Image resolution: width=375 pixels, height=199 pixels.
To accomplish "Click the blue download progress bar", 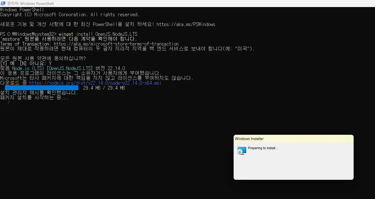I will [42, 88].
